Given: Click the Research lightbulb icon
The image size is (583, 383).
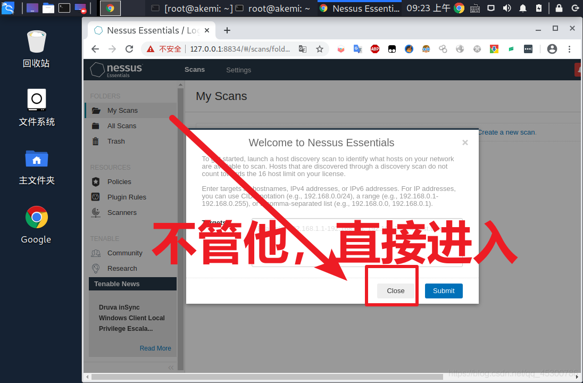Looking at the screenshot, I should (x=96, y=269).
